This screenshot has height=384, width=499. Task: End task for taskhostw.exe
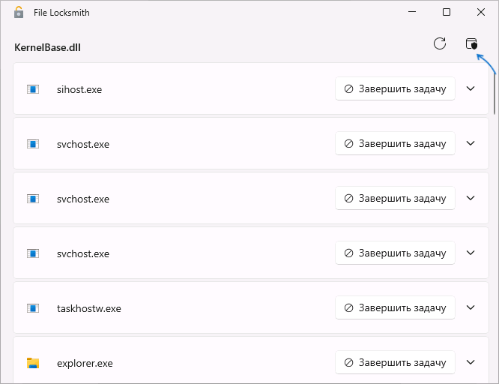(x=395, y=307)
